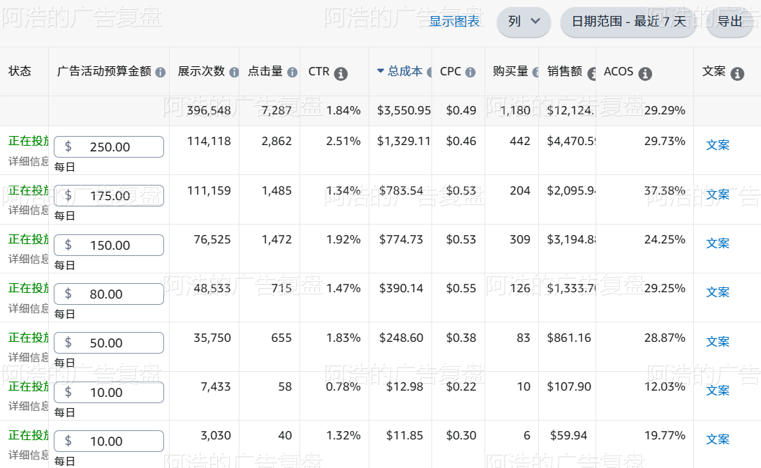Open 文案 link in the 12.03% ACOS row
The height and width of the screenshot is (468, 761).
tap(717, 391)
